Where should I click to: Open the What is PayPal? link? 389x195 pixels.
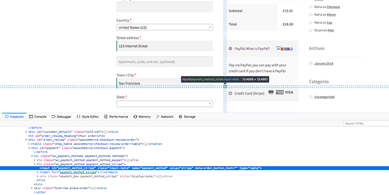(258, 49)
